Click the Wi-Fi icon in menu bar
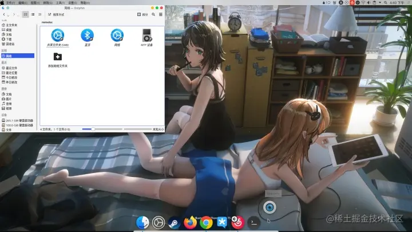The image size is (412, 232). point(363,2)
